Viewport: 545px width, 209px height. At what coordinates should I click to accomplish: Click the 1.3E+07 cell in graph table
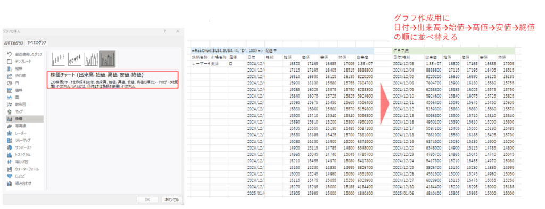coord(433,64)
